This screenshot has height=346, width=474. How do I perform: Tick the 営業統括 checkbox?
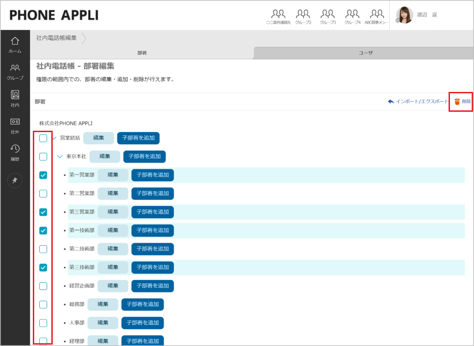tap(43, 138)
